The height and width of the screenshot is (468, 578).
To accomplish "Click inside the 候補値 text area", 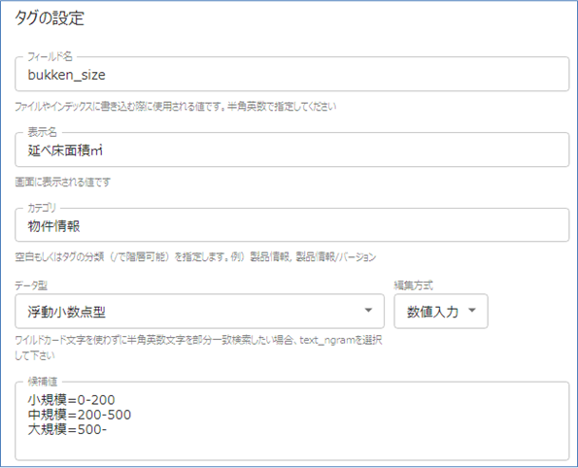I will point(292,421).
